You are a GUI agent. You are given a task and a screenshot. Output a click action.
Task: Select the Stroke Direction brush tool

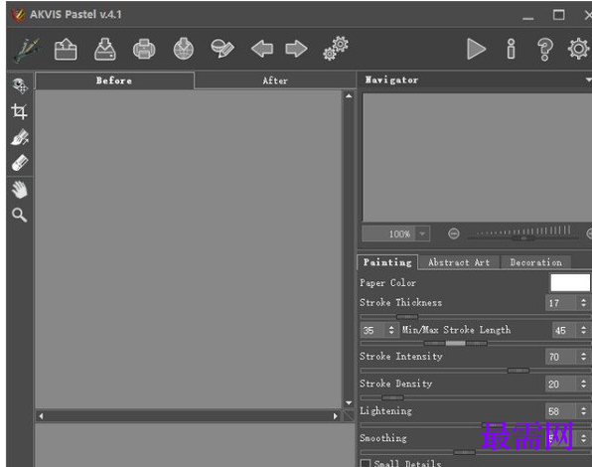[x=20, y=137]
